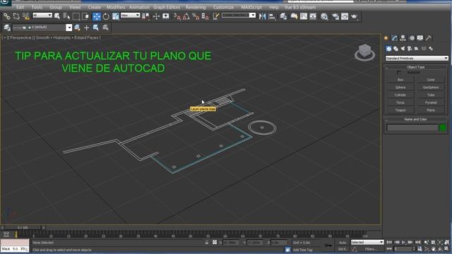The image size is (452, 254).
Task: Click the time slider 0 / 100 handle
Action: pyautogui.click(x=23, y=227)
